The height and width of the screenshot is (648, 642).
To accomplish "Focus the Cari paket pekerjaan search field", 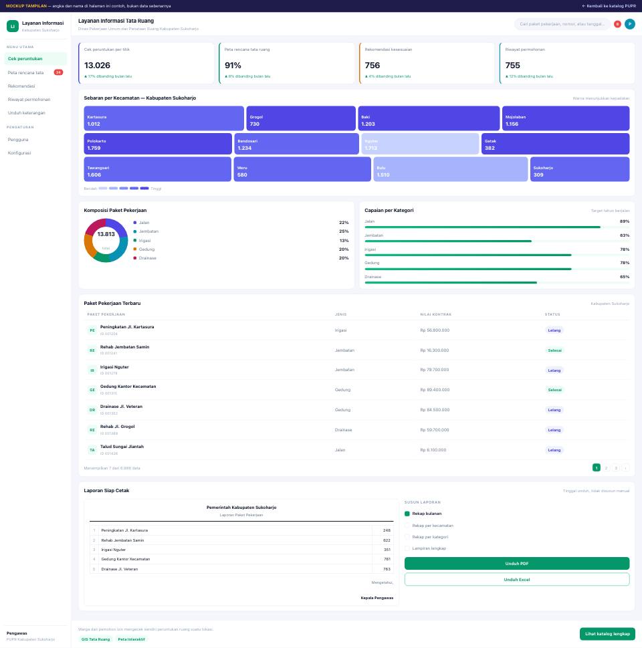I will point(562,24).
